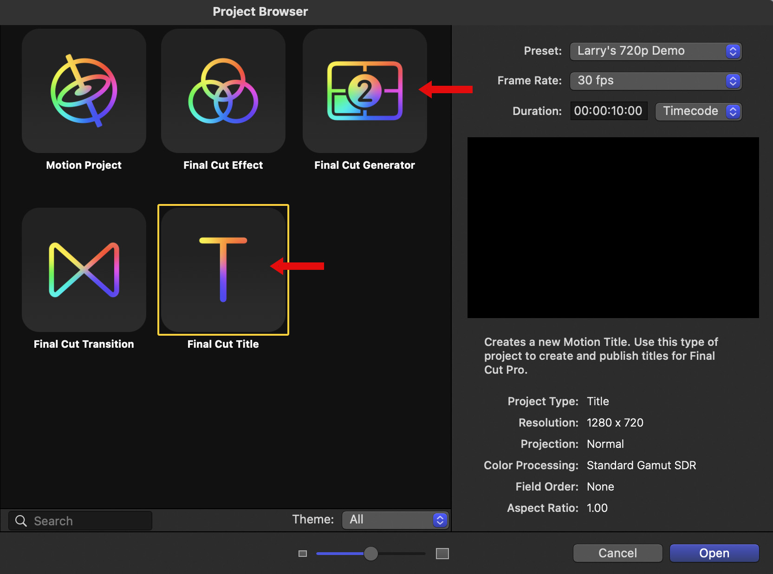Click the magnifying glass search icon

tap(21, 521)
